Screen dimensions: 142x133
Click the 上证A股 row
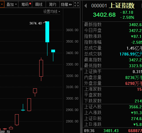point(112,107)
